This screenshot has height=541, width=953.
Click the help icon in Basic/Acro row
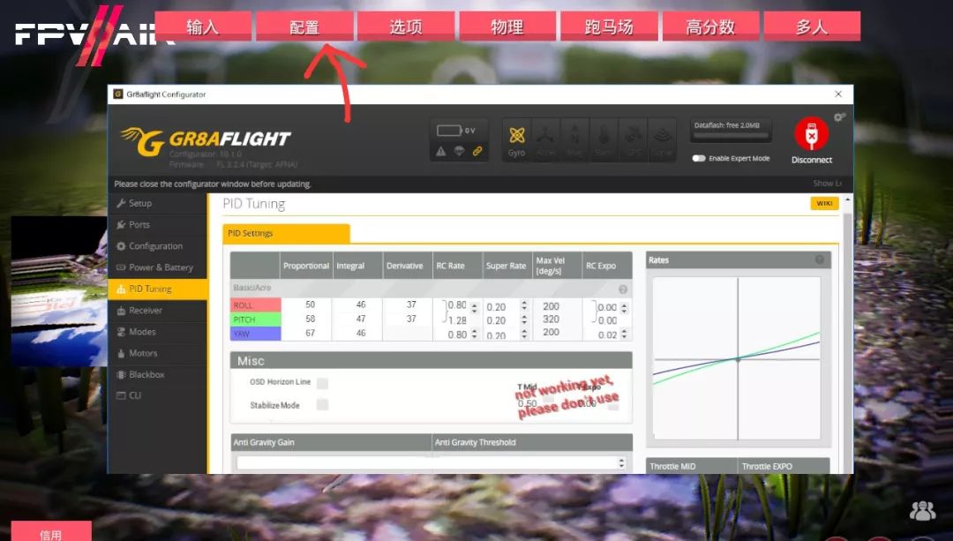[x=623, y=289]
